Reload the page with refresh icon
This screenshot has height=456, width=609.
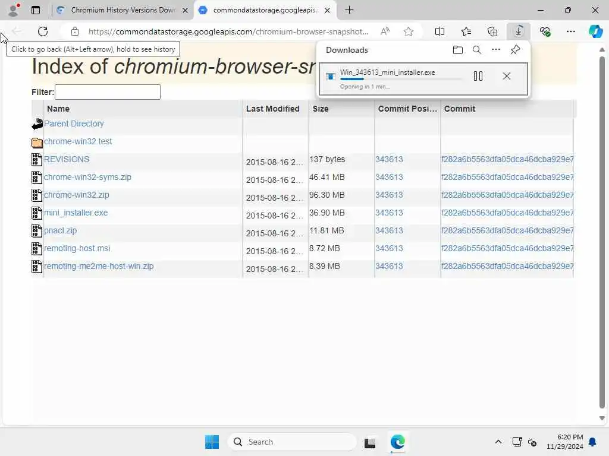(43, 31)
